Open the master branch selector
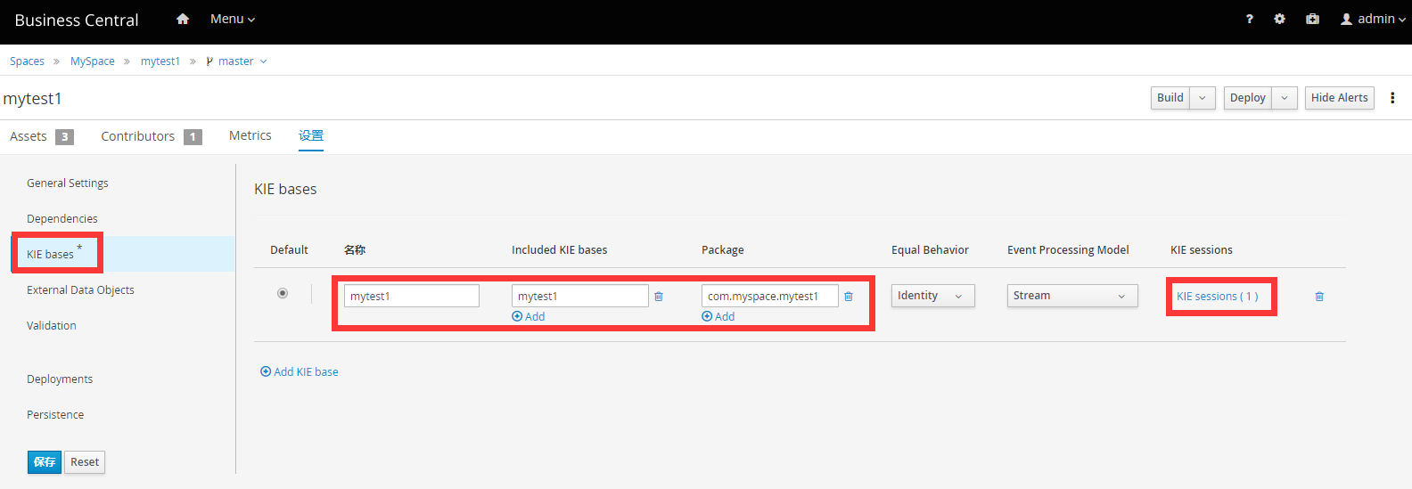 pyautogui.click(x=236, y=61)
